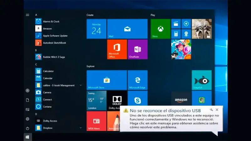This screenshot has width=251, height=141.
Task: Open the user account icon
Action: click(x=28, y=91)
